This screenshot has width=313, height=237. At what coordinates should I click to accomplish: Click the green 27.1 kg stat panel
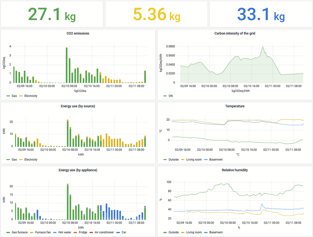52,14
